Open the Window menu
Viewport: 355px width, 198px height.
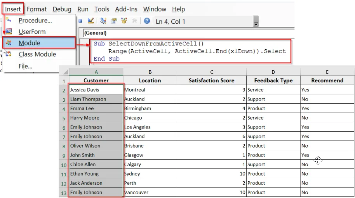[x=155, y=9]
